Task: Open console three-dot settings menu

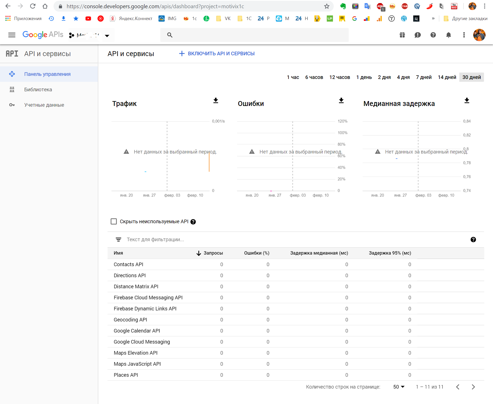Action: pyautogui.click(x=464, y=35)
